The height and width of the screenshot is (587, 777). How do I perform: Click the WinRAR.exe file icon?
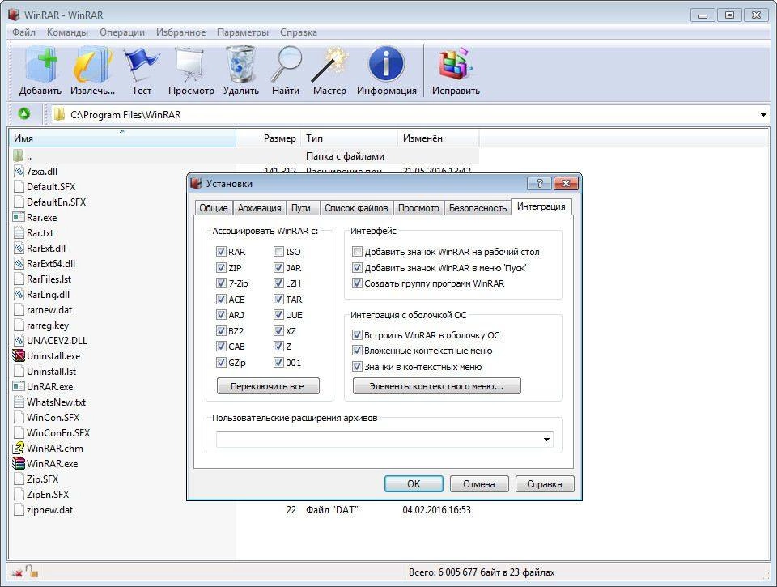19,464
